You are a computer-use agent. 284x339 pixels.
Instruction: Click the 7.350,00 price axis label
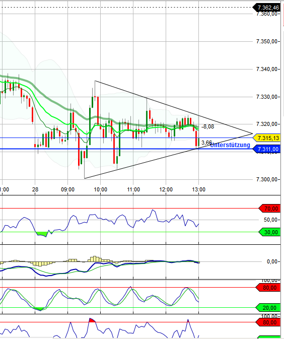(x=266, y=41)
